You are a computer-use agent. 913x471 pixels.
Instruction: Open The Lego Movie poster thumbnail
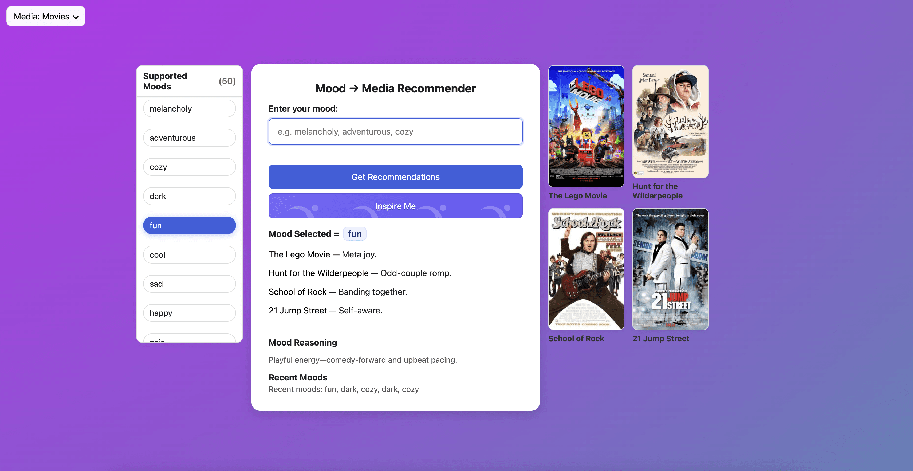coord(586,126)
